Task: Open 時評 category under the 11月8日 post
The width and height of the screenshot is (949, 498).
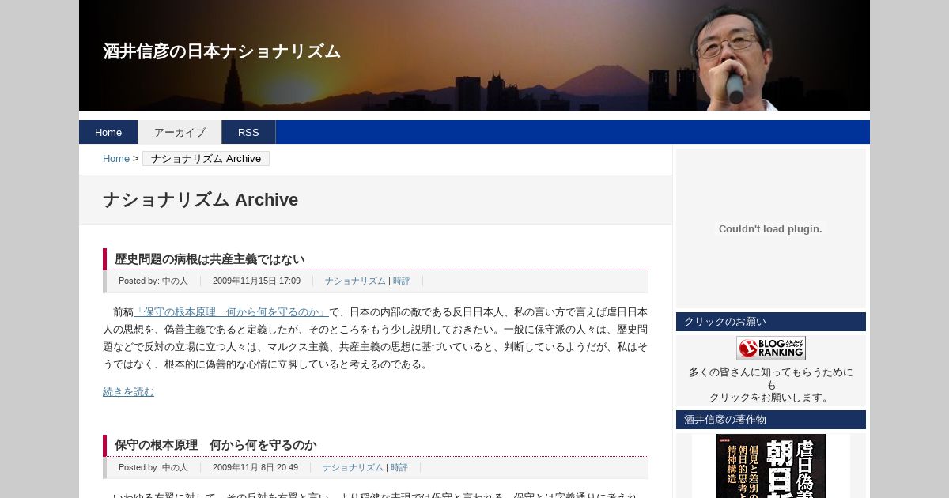Action: (x=399, y=467)
